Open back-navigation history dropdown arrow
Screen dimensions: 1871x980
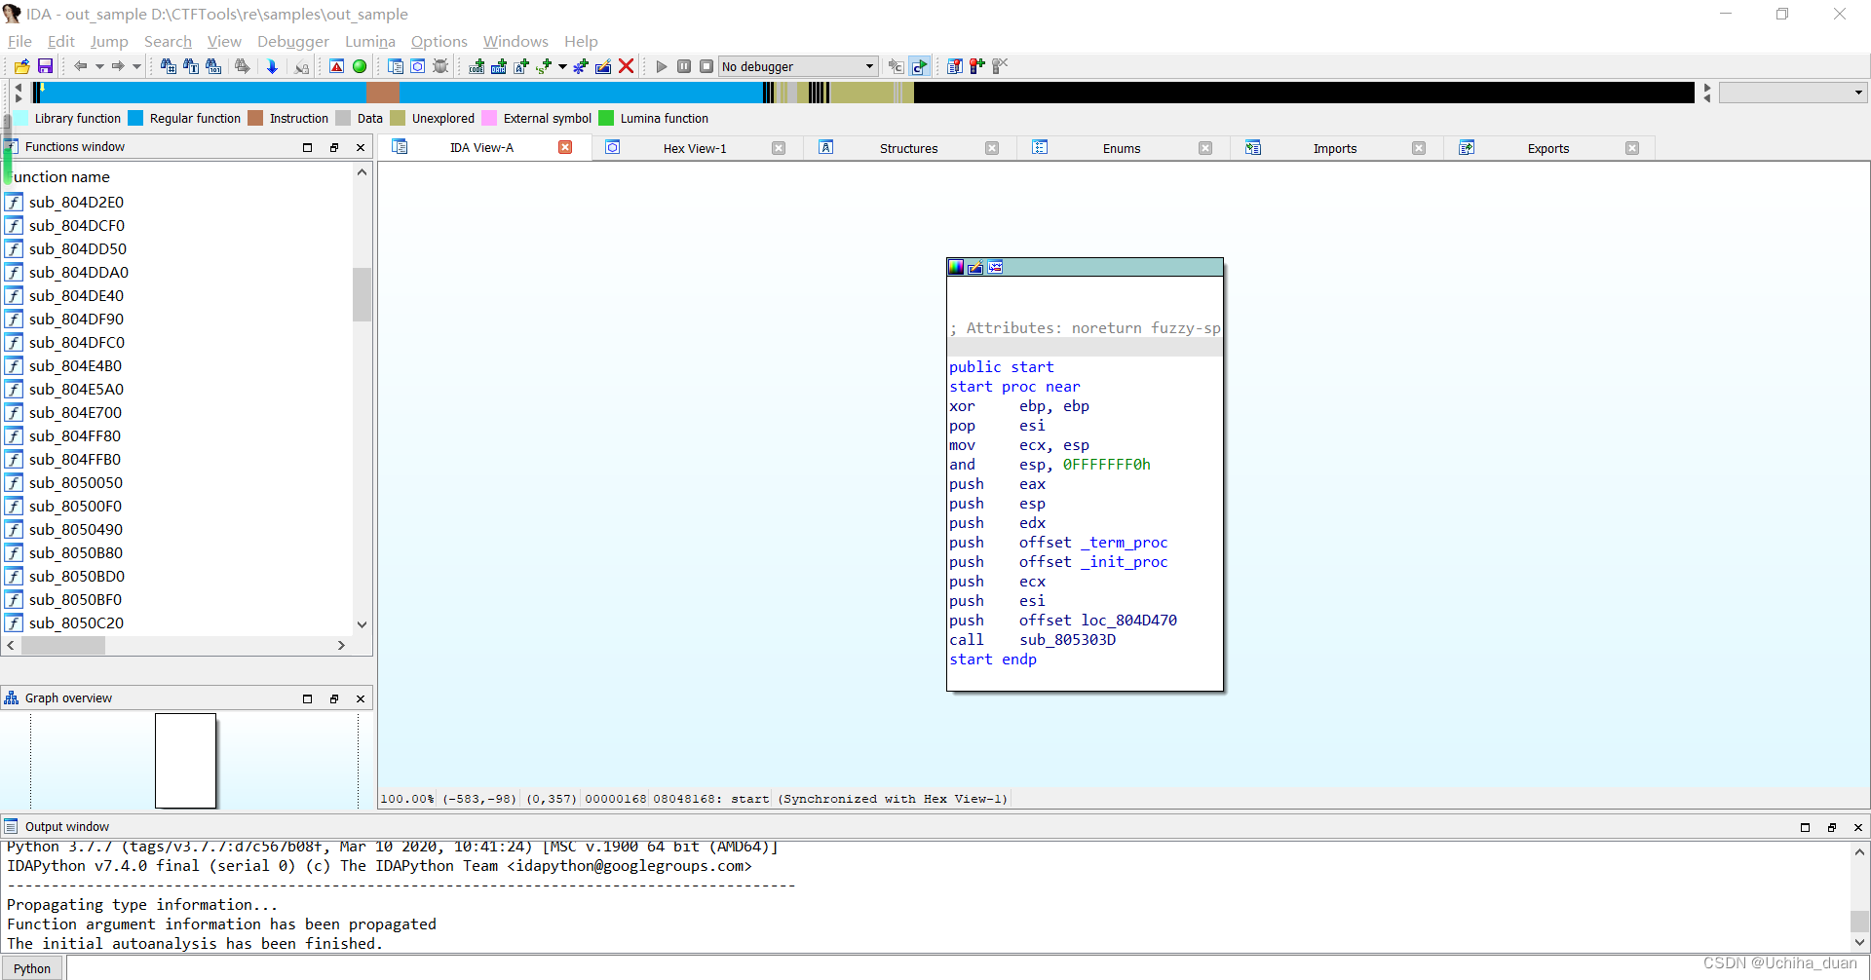(99, 66)
